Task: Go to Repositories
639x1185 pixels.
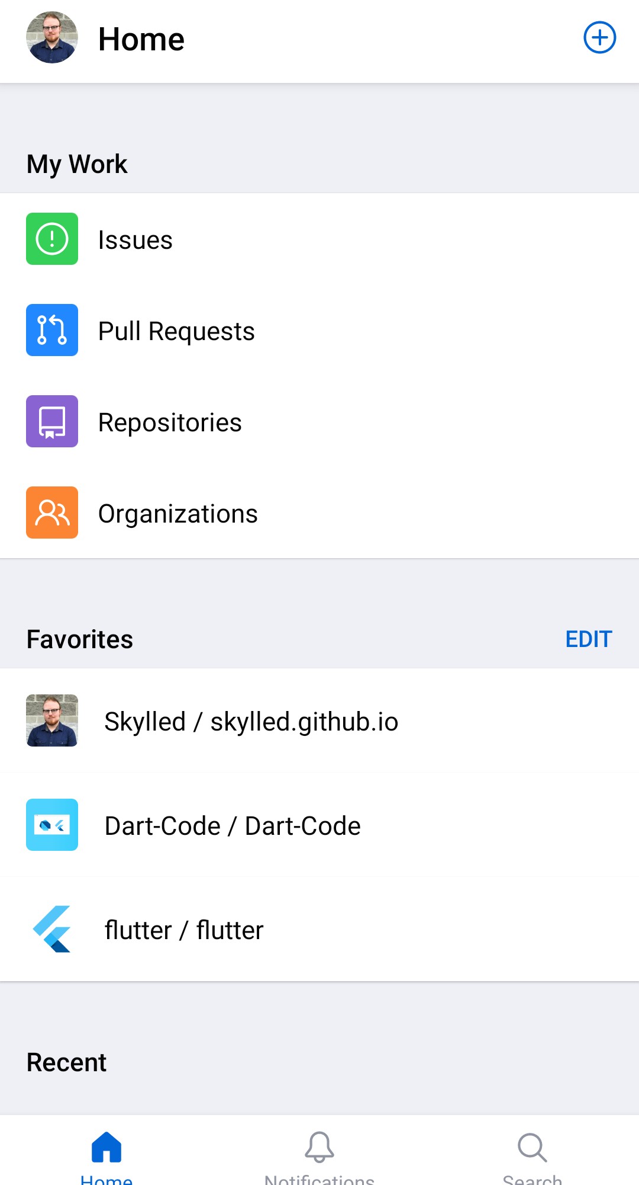Action: click(170, 422)
